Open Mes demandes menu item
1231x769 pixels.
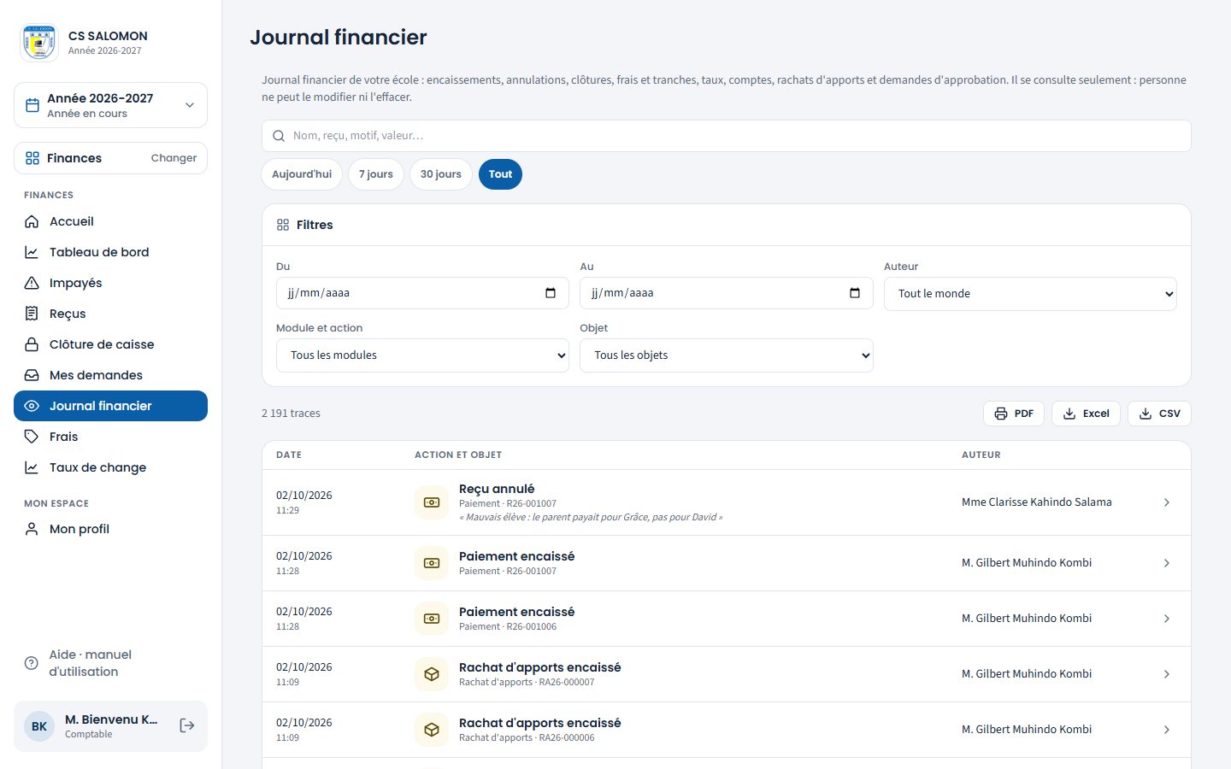pyautogui.click(x=110, y=375)
